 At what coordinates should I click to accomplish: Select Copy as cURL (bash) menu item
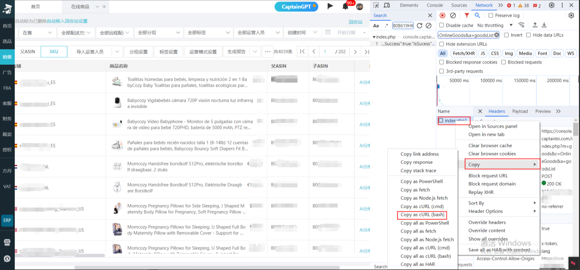(422, 215)
